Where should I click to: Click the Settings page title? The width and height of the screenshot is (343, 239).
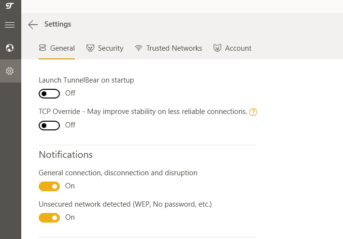58,24
